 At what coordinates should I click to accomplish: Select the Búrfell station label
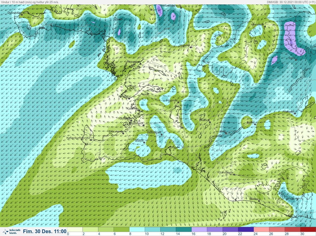click(251, 122)
